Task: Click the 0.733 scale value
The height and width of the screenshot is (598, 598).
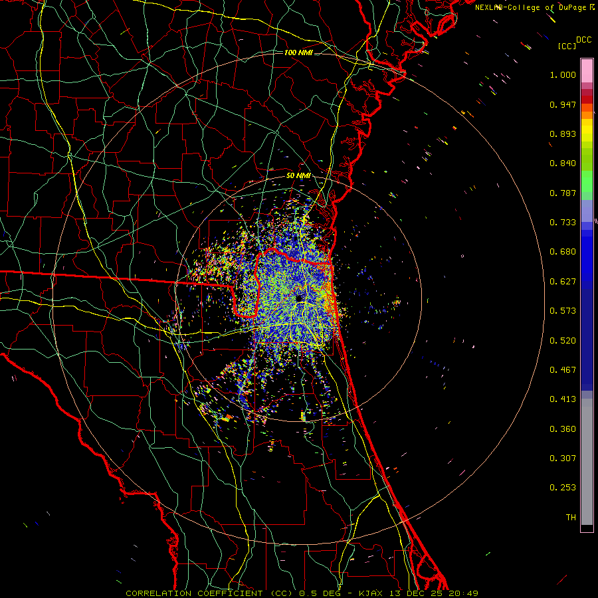Action: (x=563, y=223)
